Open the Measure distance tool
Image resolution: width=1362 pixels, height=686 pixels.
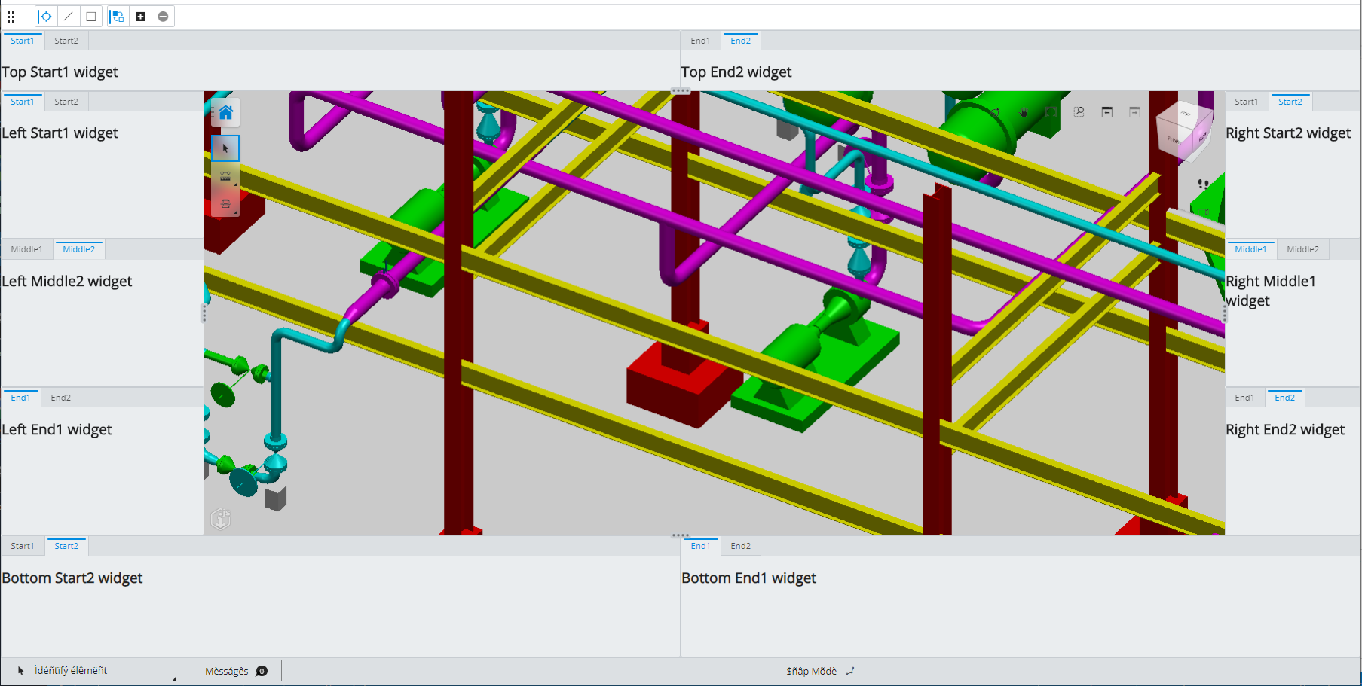coord(225,175)
